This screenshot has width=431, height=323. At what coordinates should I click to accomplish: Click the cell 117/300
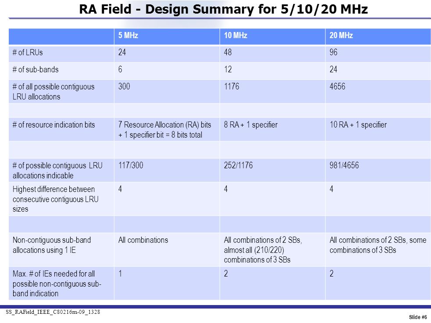pos(167,170)
